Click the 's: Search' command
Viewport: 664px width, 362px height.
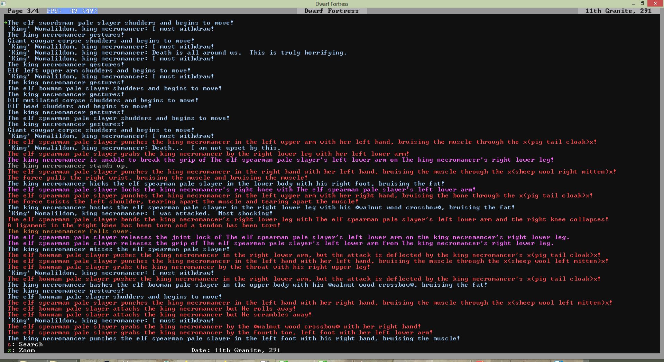coord(25,344)
